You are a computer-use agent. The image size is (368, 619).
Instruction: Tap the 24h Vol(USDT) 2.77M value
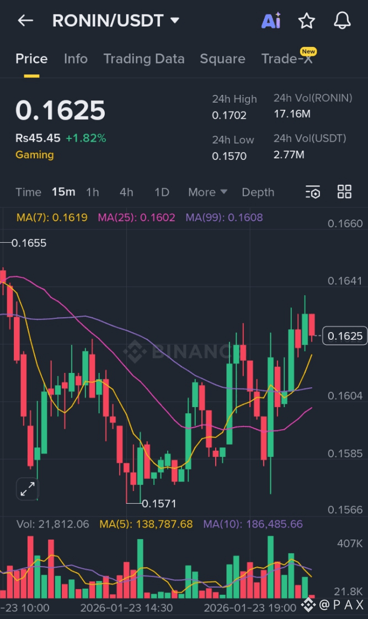(289, 154)
